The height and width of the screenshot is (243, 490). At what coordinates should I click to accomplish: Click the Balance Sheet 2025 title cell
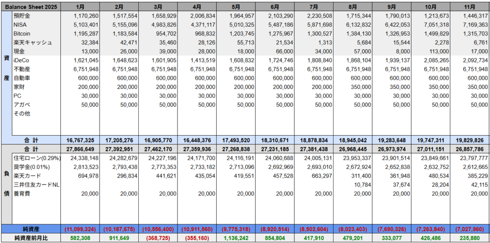30,7
